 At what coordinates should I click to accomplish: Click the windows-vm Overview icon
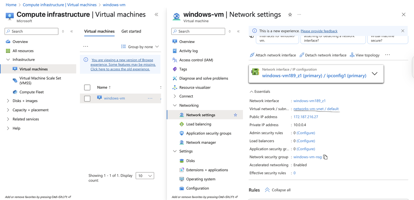point(175,42)
